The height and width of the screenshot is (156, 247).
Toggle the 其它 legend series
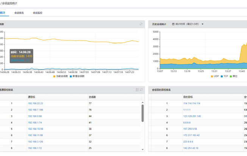233,76
